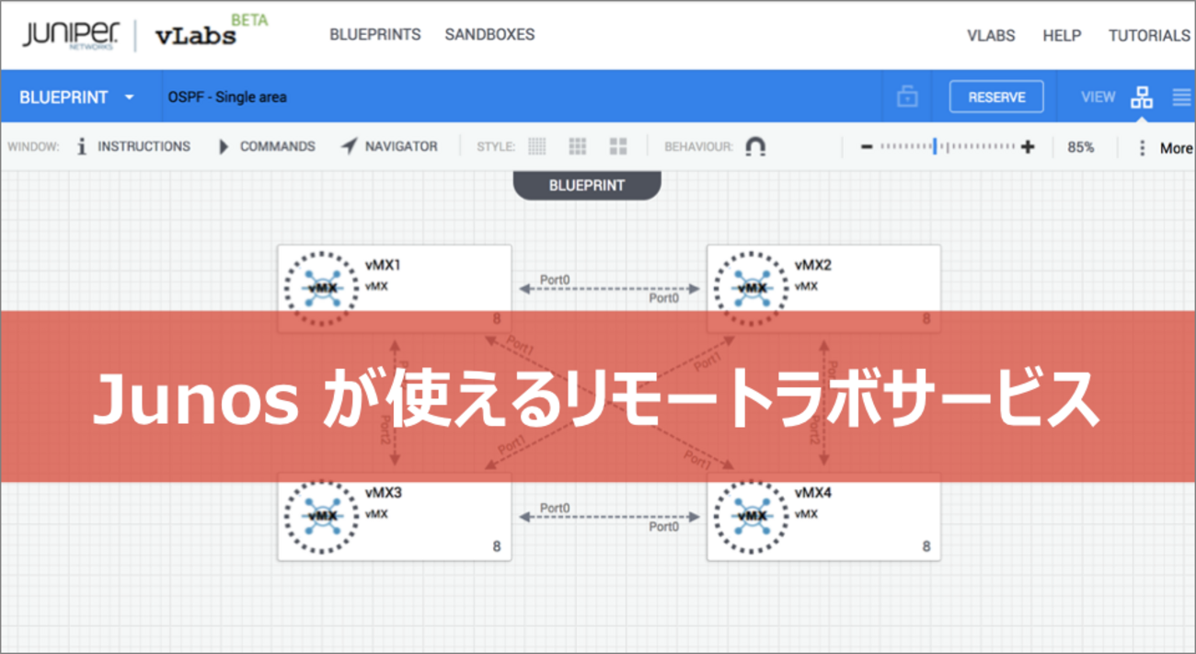1196x654 pixels.
Task: Open the BLUEPRINTS menu item
Action: [x=375, y=35]
